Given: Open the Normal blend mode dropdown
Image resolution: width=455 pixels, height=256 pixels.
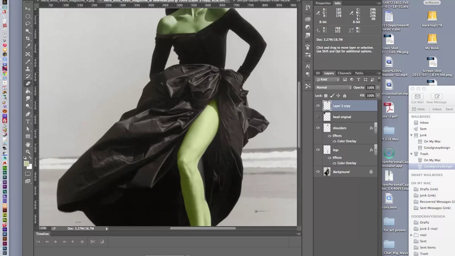Looking at the screenshot, I should 333,87.
